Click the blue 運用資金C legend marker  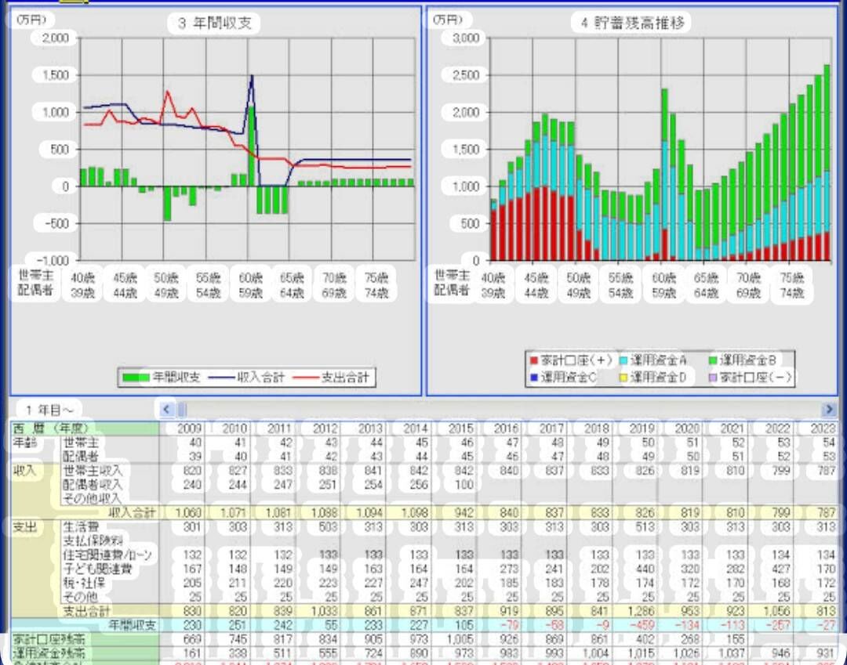pyautogui.click(x=534, y=377)
